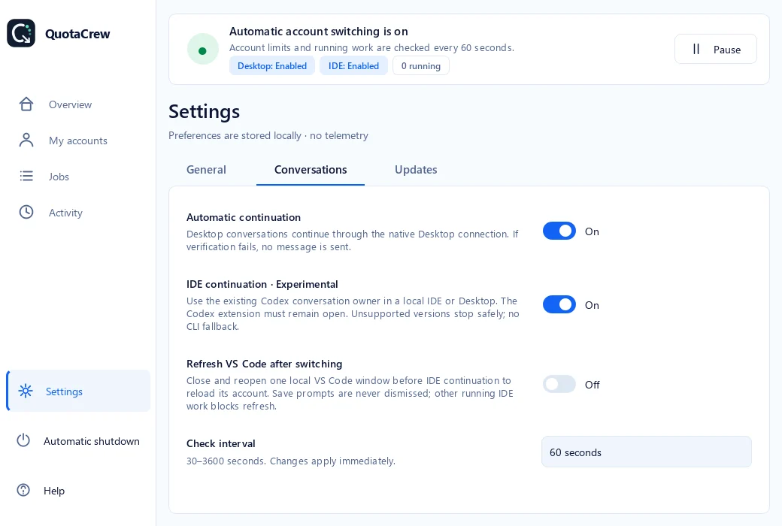This screenshot has height=526, width=782.
Task: Click the Automatic shutdown power icon
Action: click(23, 440)
